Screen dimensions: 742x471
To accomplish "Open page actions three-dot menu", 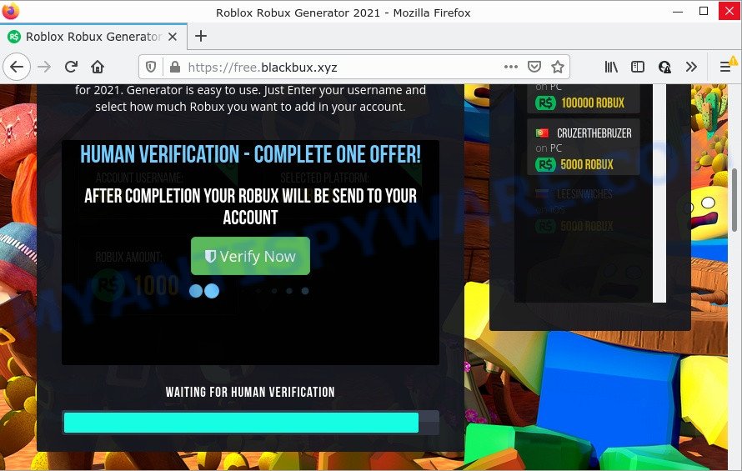I will click(x=510, y=68).
